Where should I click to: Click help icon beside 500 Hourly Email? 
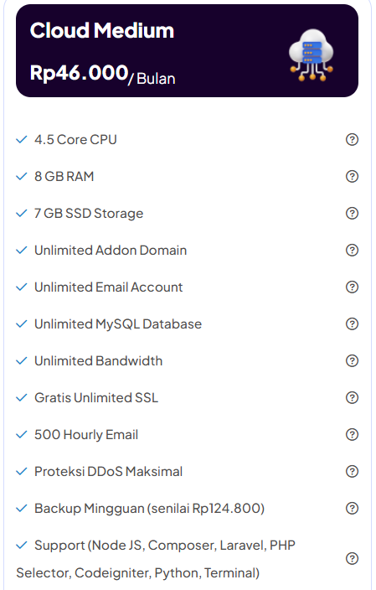tap(352, 435)
